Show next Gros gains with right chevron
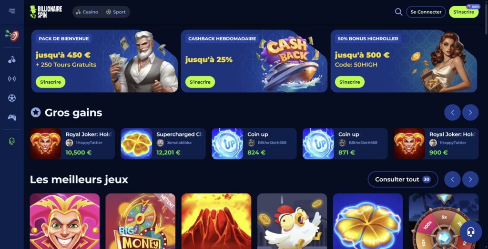 [470, 113]
